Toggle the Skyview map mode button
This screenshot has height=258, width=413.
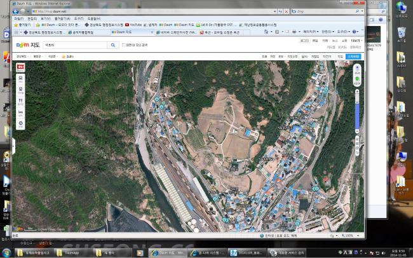point(353,57)
